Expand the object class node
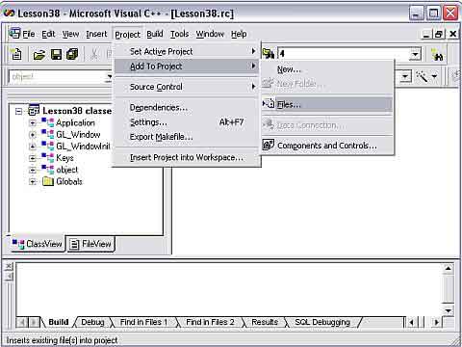The image size is (462, 347). tap(33, 171)
